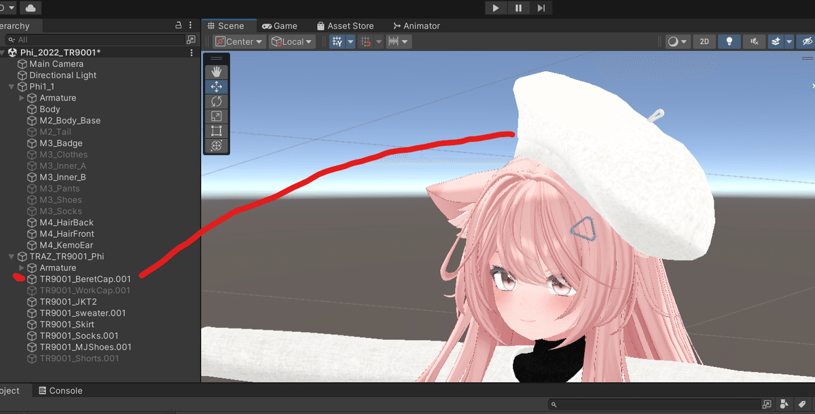815x414 pixels.
Task: Select Directional Light in the Hierarchy
Action: pyautogui.click(x=63, y=75)
